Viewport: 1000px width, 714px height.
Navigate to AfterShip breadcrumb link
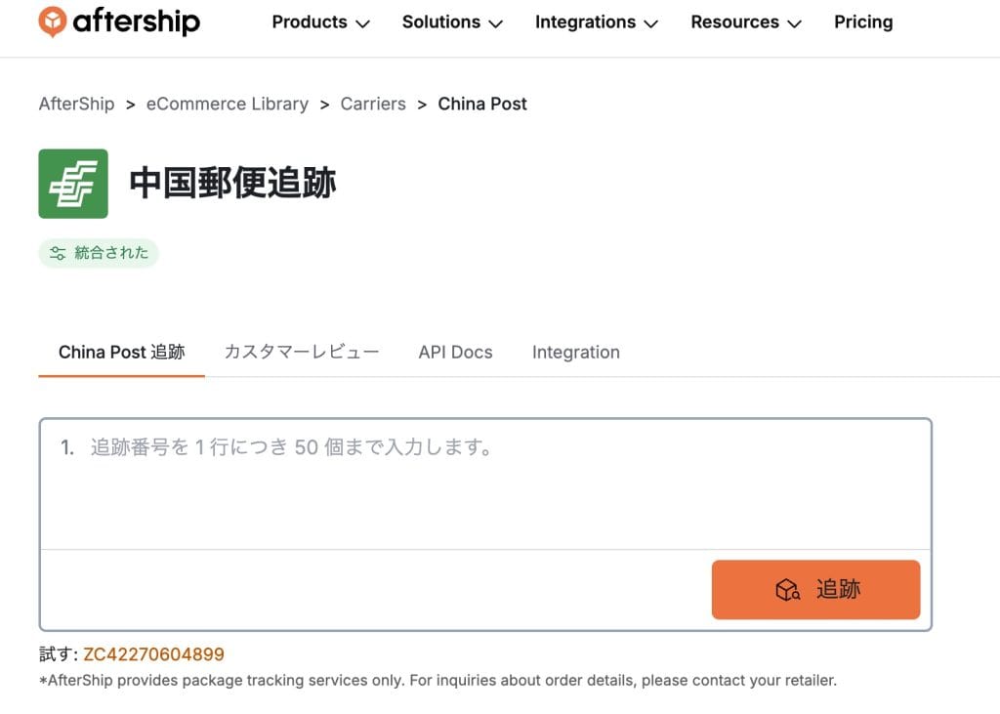(76, 105)
